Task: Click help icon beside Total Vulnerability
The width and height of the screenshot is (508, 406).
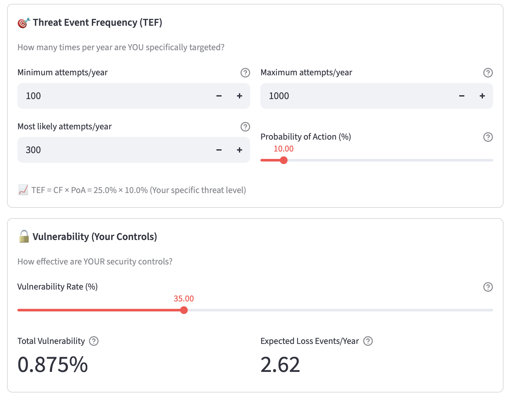Action: tap(94, 341)
